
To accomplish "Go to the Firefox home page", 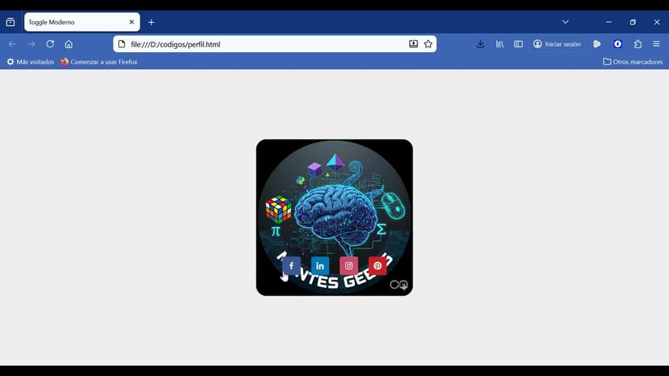I will (x=69, y=44).
